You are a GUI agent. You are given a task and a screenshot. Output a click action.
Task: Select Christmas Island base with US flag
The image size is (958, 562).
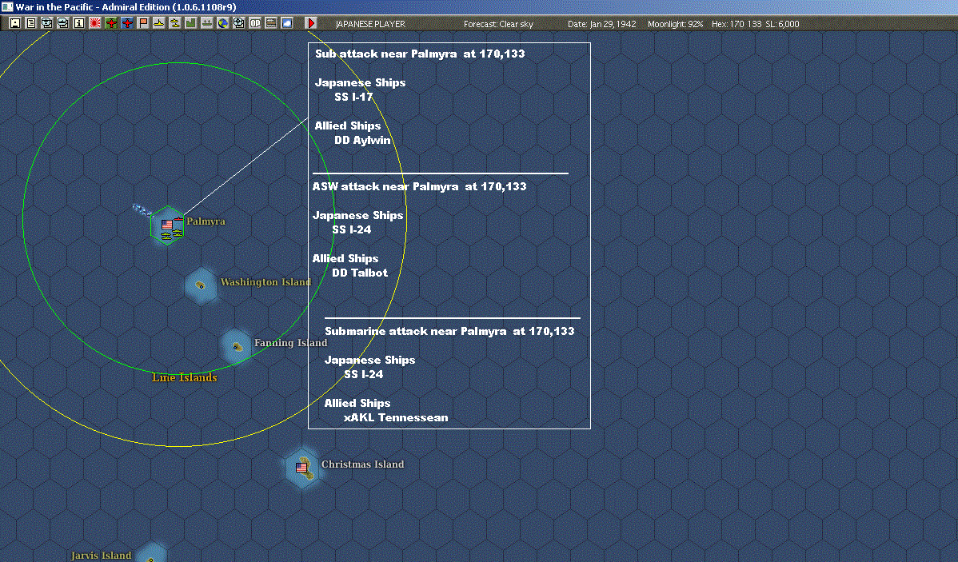pos(301,468)
